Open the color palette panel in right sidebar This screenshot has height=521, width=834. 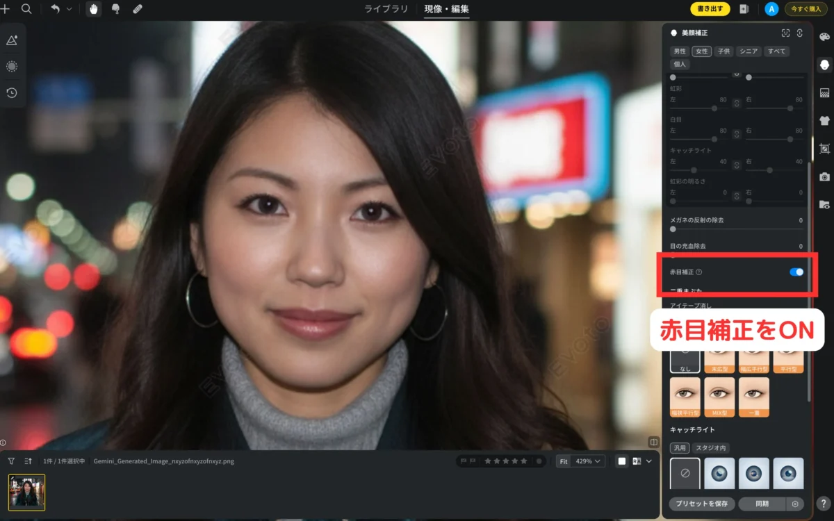824,38
